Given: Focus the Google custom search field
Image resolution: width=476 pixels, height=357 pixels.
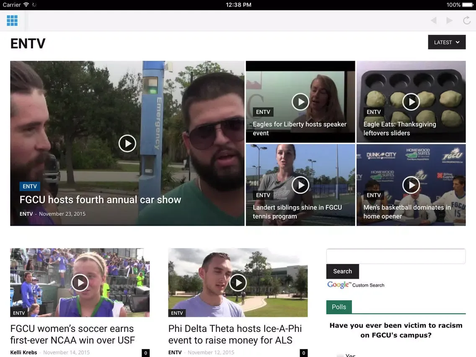Looking at the screenshot, I should point(396,256).
